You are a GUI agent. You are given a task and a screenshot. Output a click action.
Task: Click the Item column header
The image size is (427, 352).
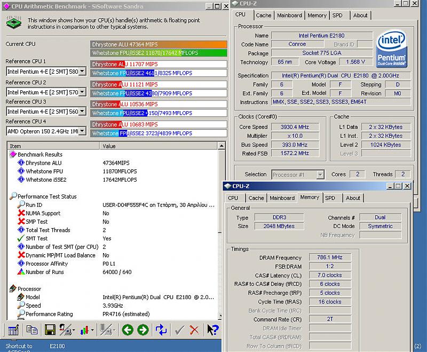pyautogui.click(x=54, y=146)
